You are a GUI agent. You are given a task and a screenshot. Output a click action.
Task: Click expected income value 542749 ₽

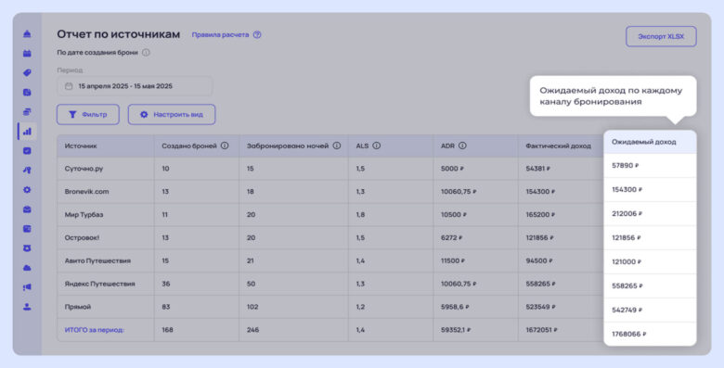coord(627,310)
